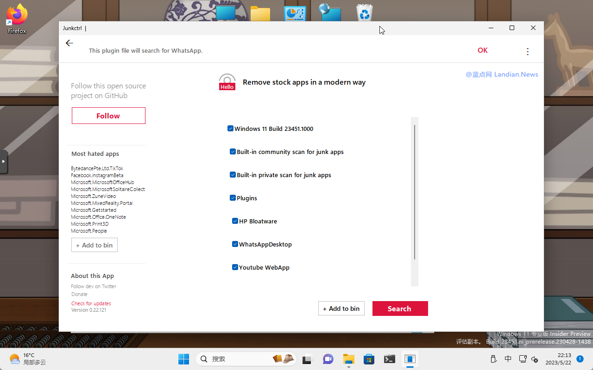This screenshot has width=593, height=370.
Task: Go back using the arrow icon
Action: tap(69, 43)
